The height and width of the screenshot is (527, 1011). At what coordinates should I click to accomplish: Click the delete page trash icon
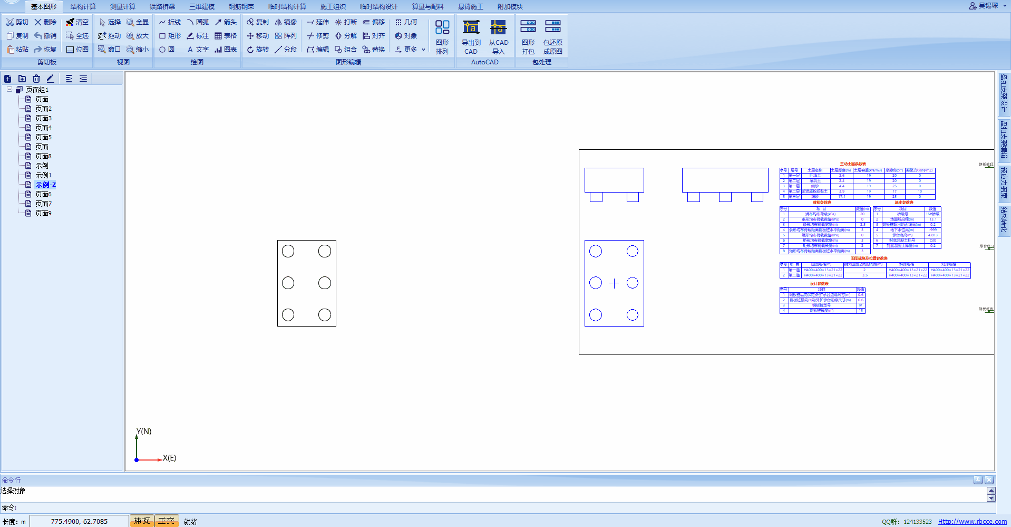click(36, 79)
